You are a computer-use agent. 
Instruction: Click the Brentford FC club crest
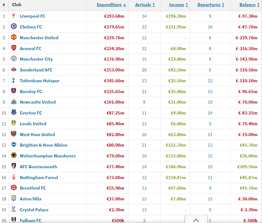(x=14, y=188)
